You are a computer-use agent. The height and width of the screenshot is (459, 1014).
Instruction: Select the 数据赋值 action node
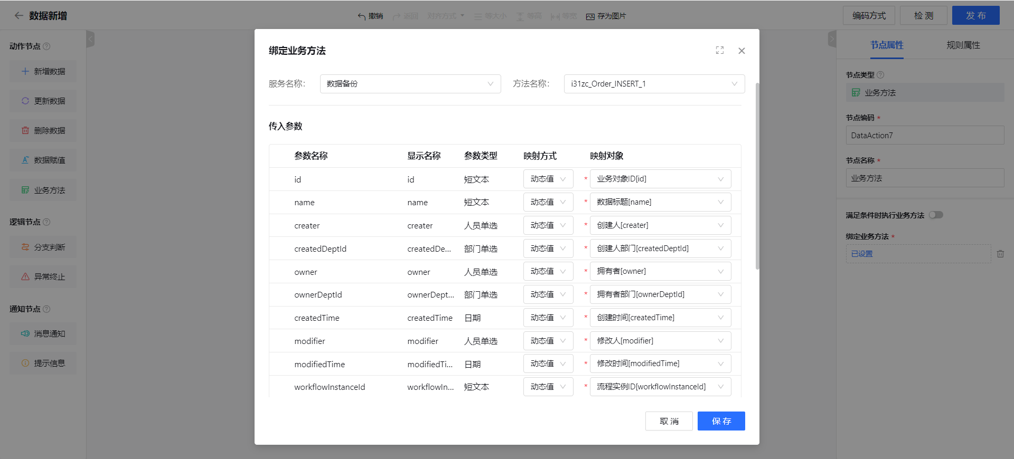[43, 160]
